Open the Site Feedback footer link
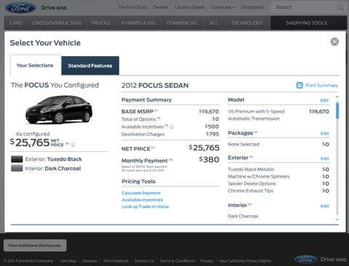The height and width of the screenshot is (266, 349). click(116, 261)
